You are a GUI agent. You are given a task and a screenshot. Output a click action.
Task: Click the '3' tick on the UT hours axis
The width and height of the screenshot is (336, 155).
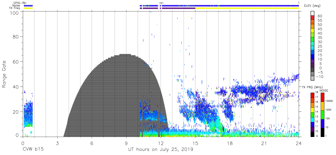(57, 143)
